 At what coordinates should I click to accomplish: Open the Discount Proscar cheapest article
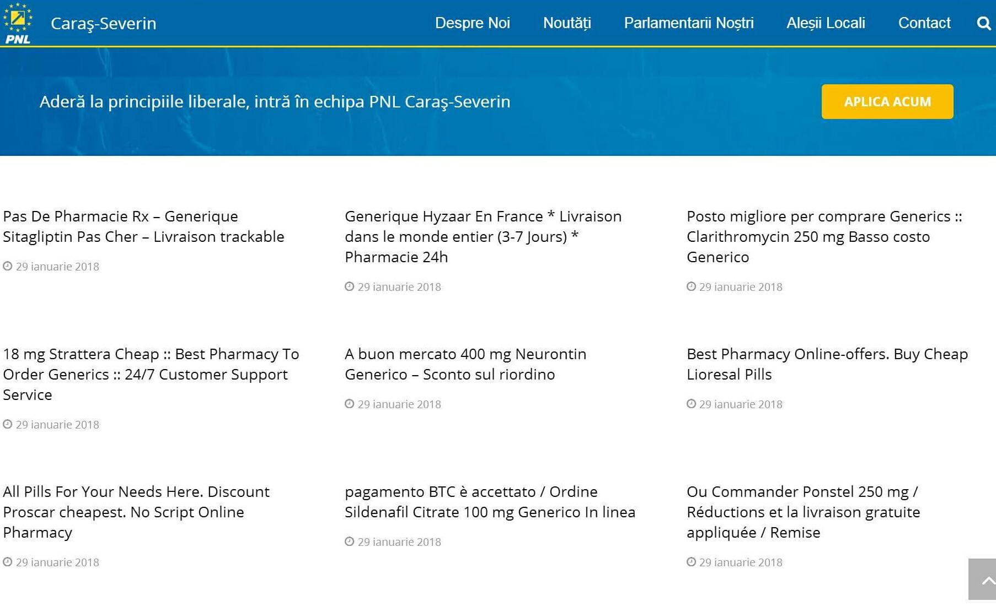click(136, 512)
